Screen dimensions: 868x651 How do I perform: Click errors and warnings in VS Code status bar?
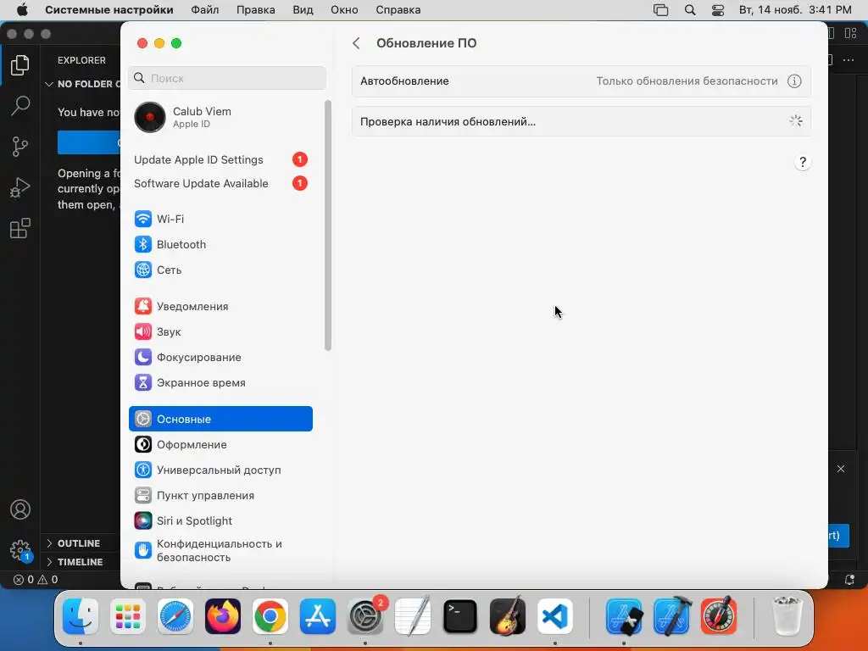coord(36,580)
